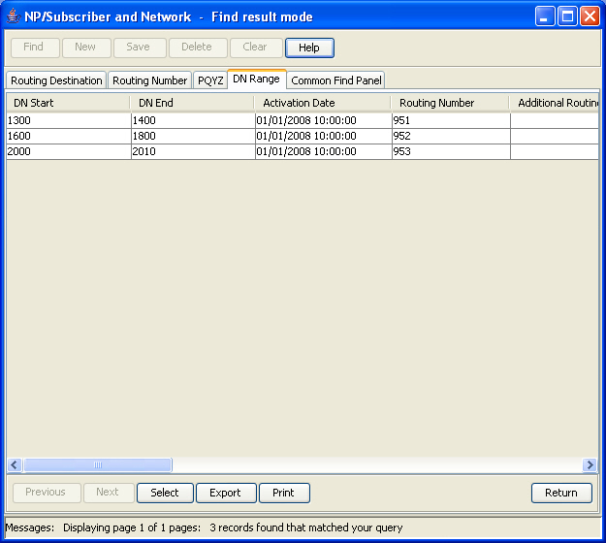Click the disabled New button
Viewport: 606px width, 543px height.
(85, 48)
